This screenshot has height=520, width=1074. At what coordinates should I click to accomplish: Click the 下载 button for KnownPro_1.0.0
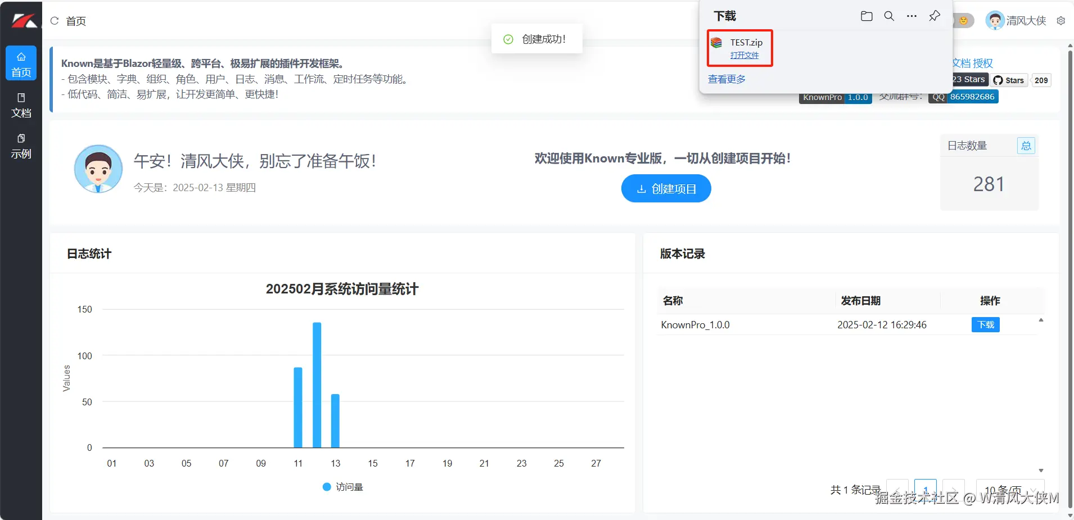tap(986, 325)
